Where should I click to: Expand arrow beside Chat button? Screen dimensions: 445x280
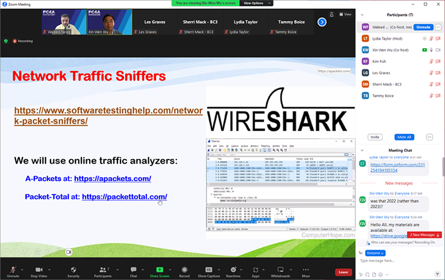pos(143,269)
